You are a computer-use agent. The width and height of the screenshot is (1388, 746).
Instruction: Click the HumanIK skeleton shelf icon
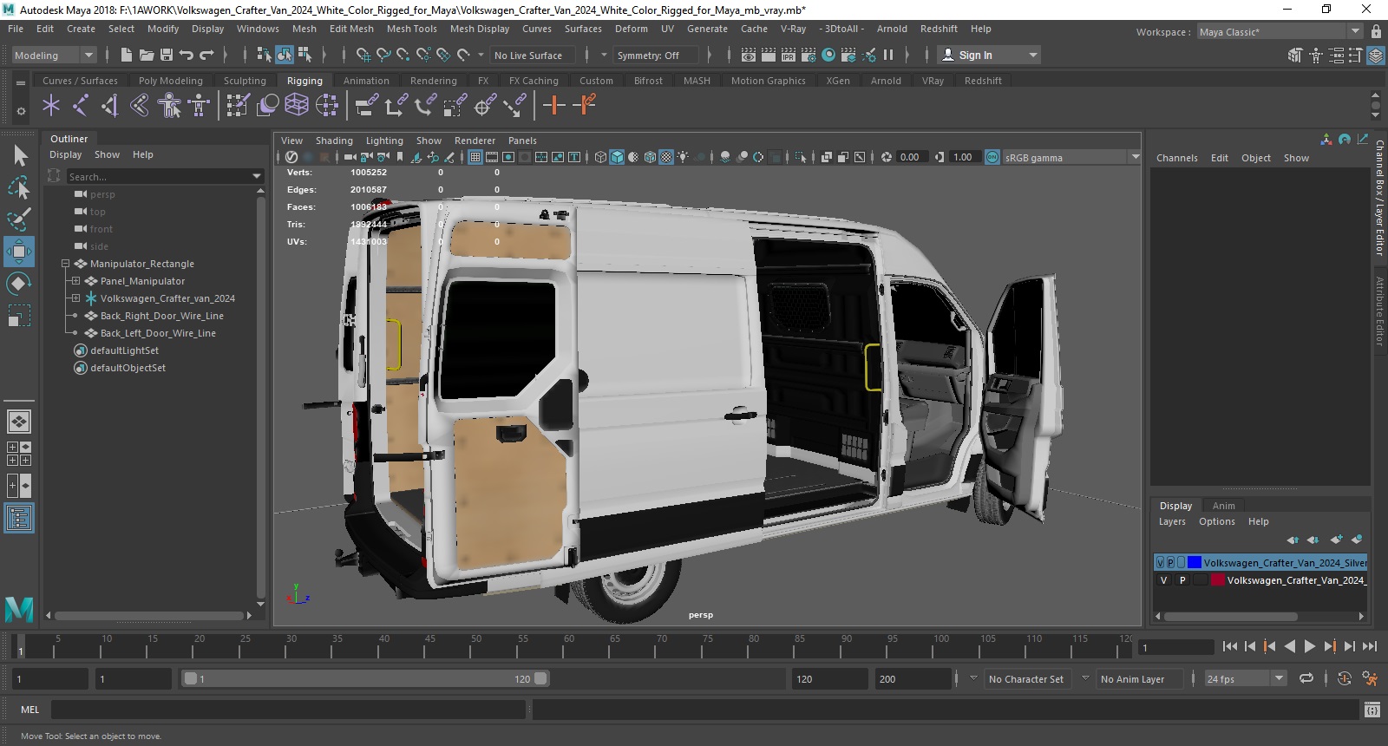click(199, 106)
